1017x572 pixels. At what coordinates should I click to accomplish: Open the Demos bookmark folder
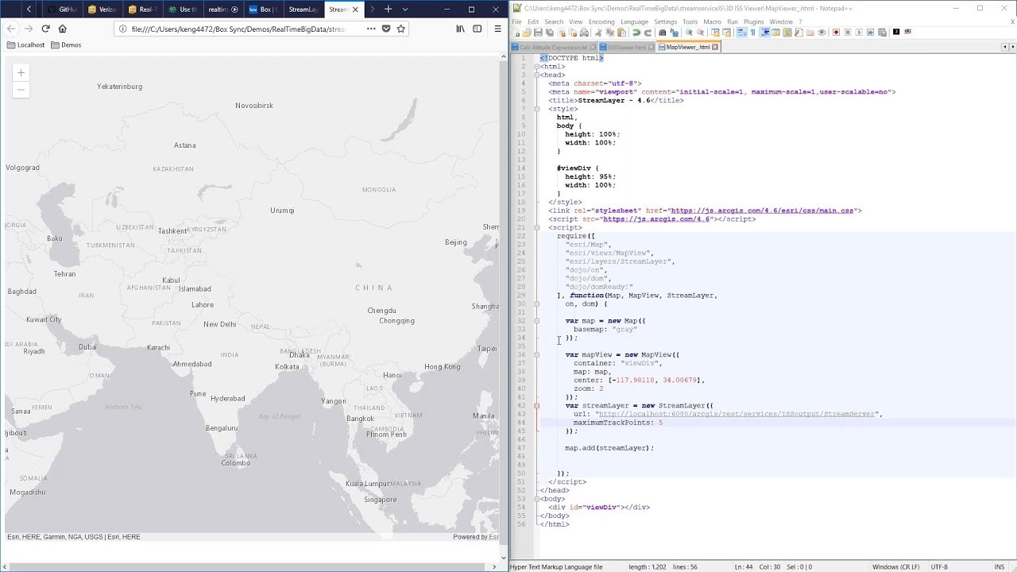click(x=66, y=45)
